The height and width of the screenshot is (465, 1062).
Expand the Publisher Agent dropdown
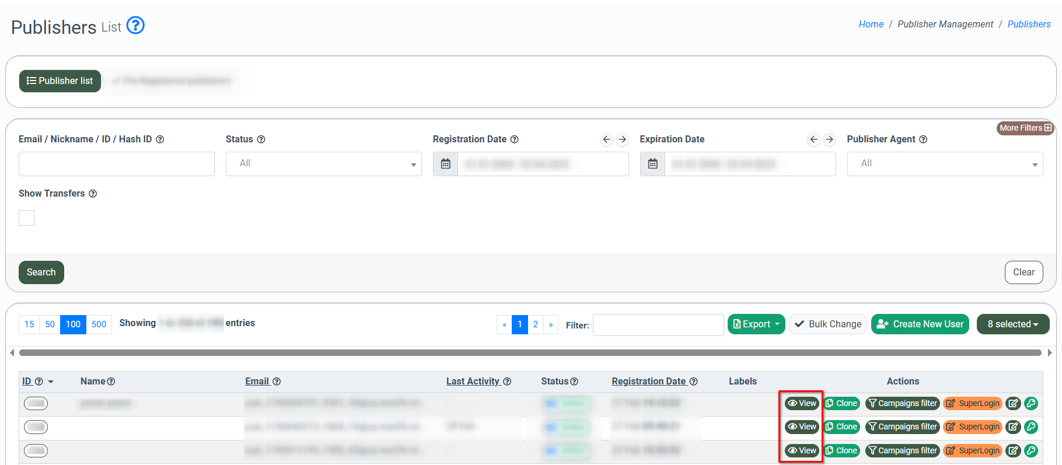click(944, 164)
